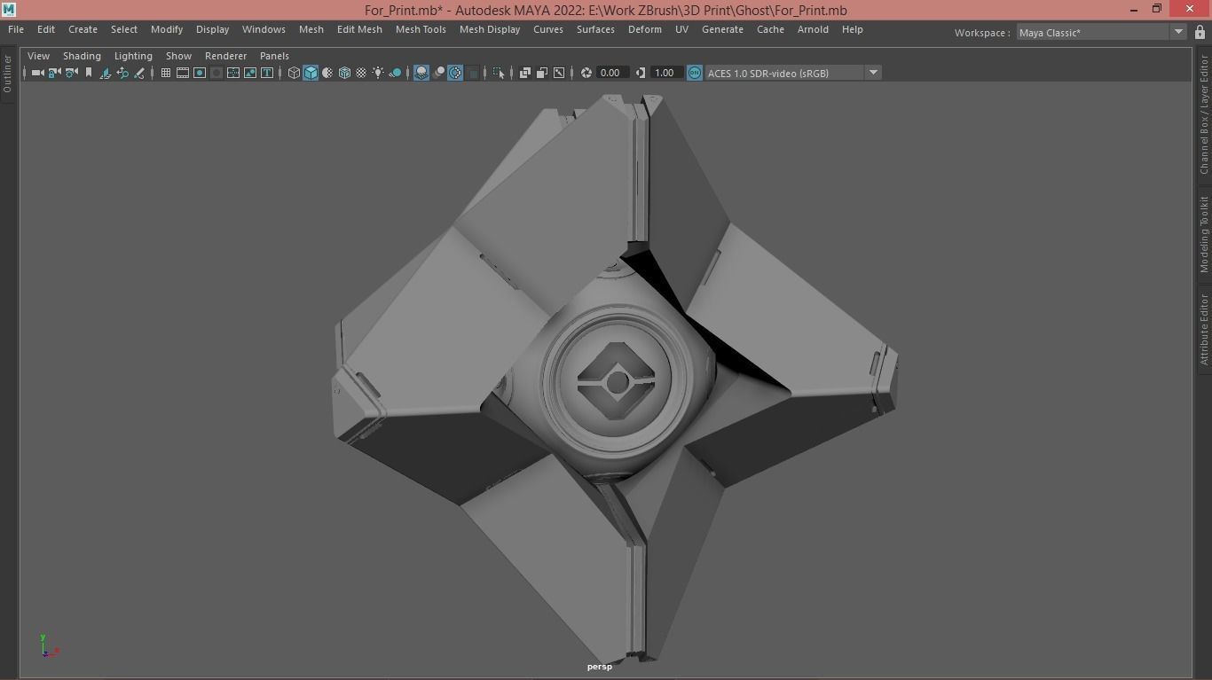The height and width of the screenshot is (680, 1212).
Task: Toggle the safe title icon
Action: tap(267, 73)
